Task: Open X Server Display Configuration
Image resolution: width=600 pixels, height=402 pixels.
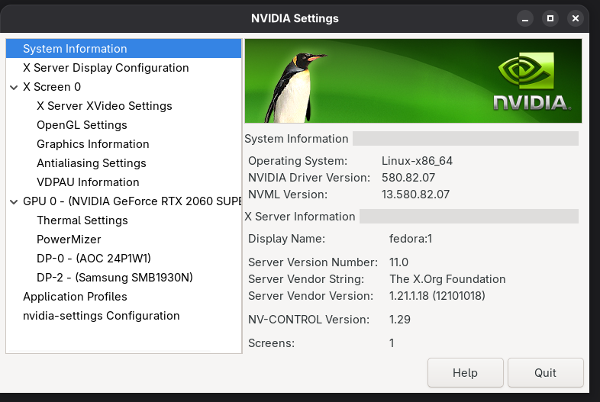Action: (x=124, y=68)
